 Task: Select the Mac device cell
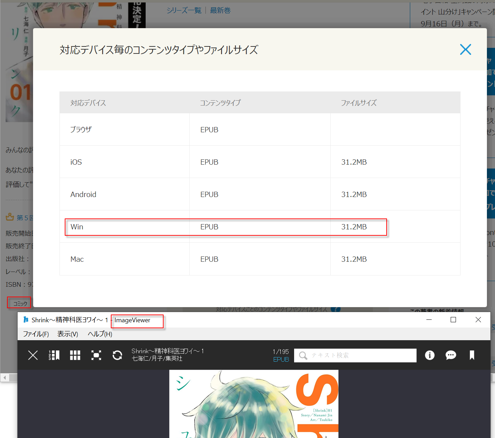pyautogui.click(x=125, y=259)
